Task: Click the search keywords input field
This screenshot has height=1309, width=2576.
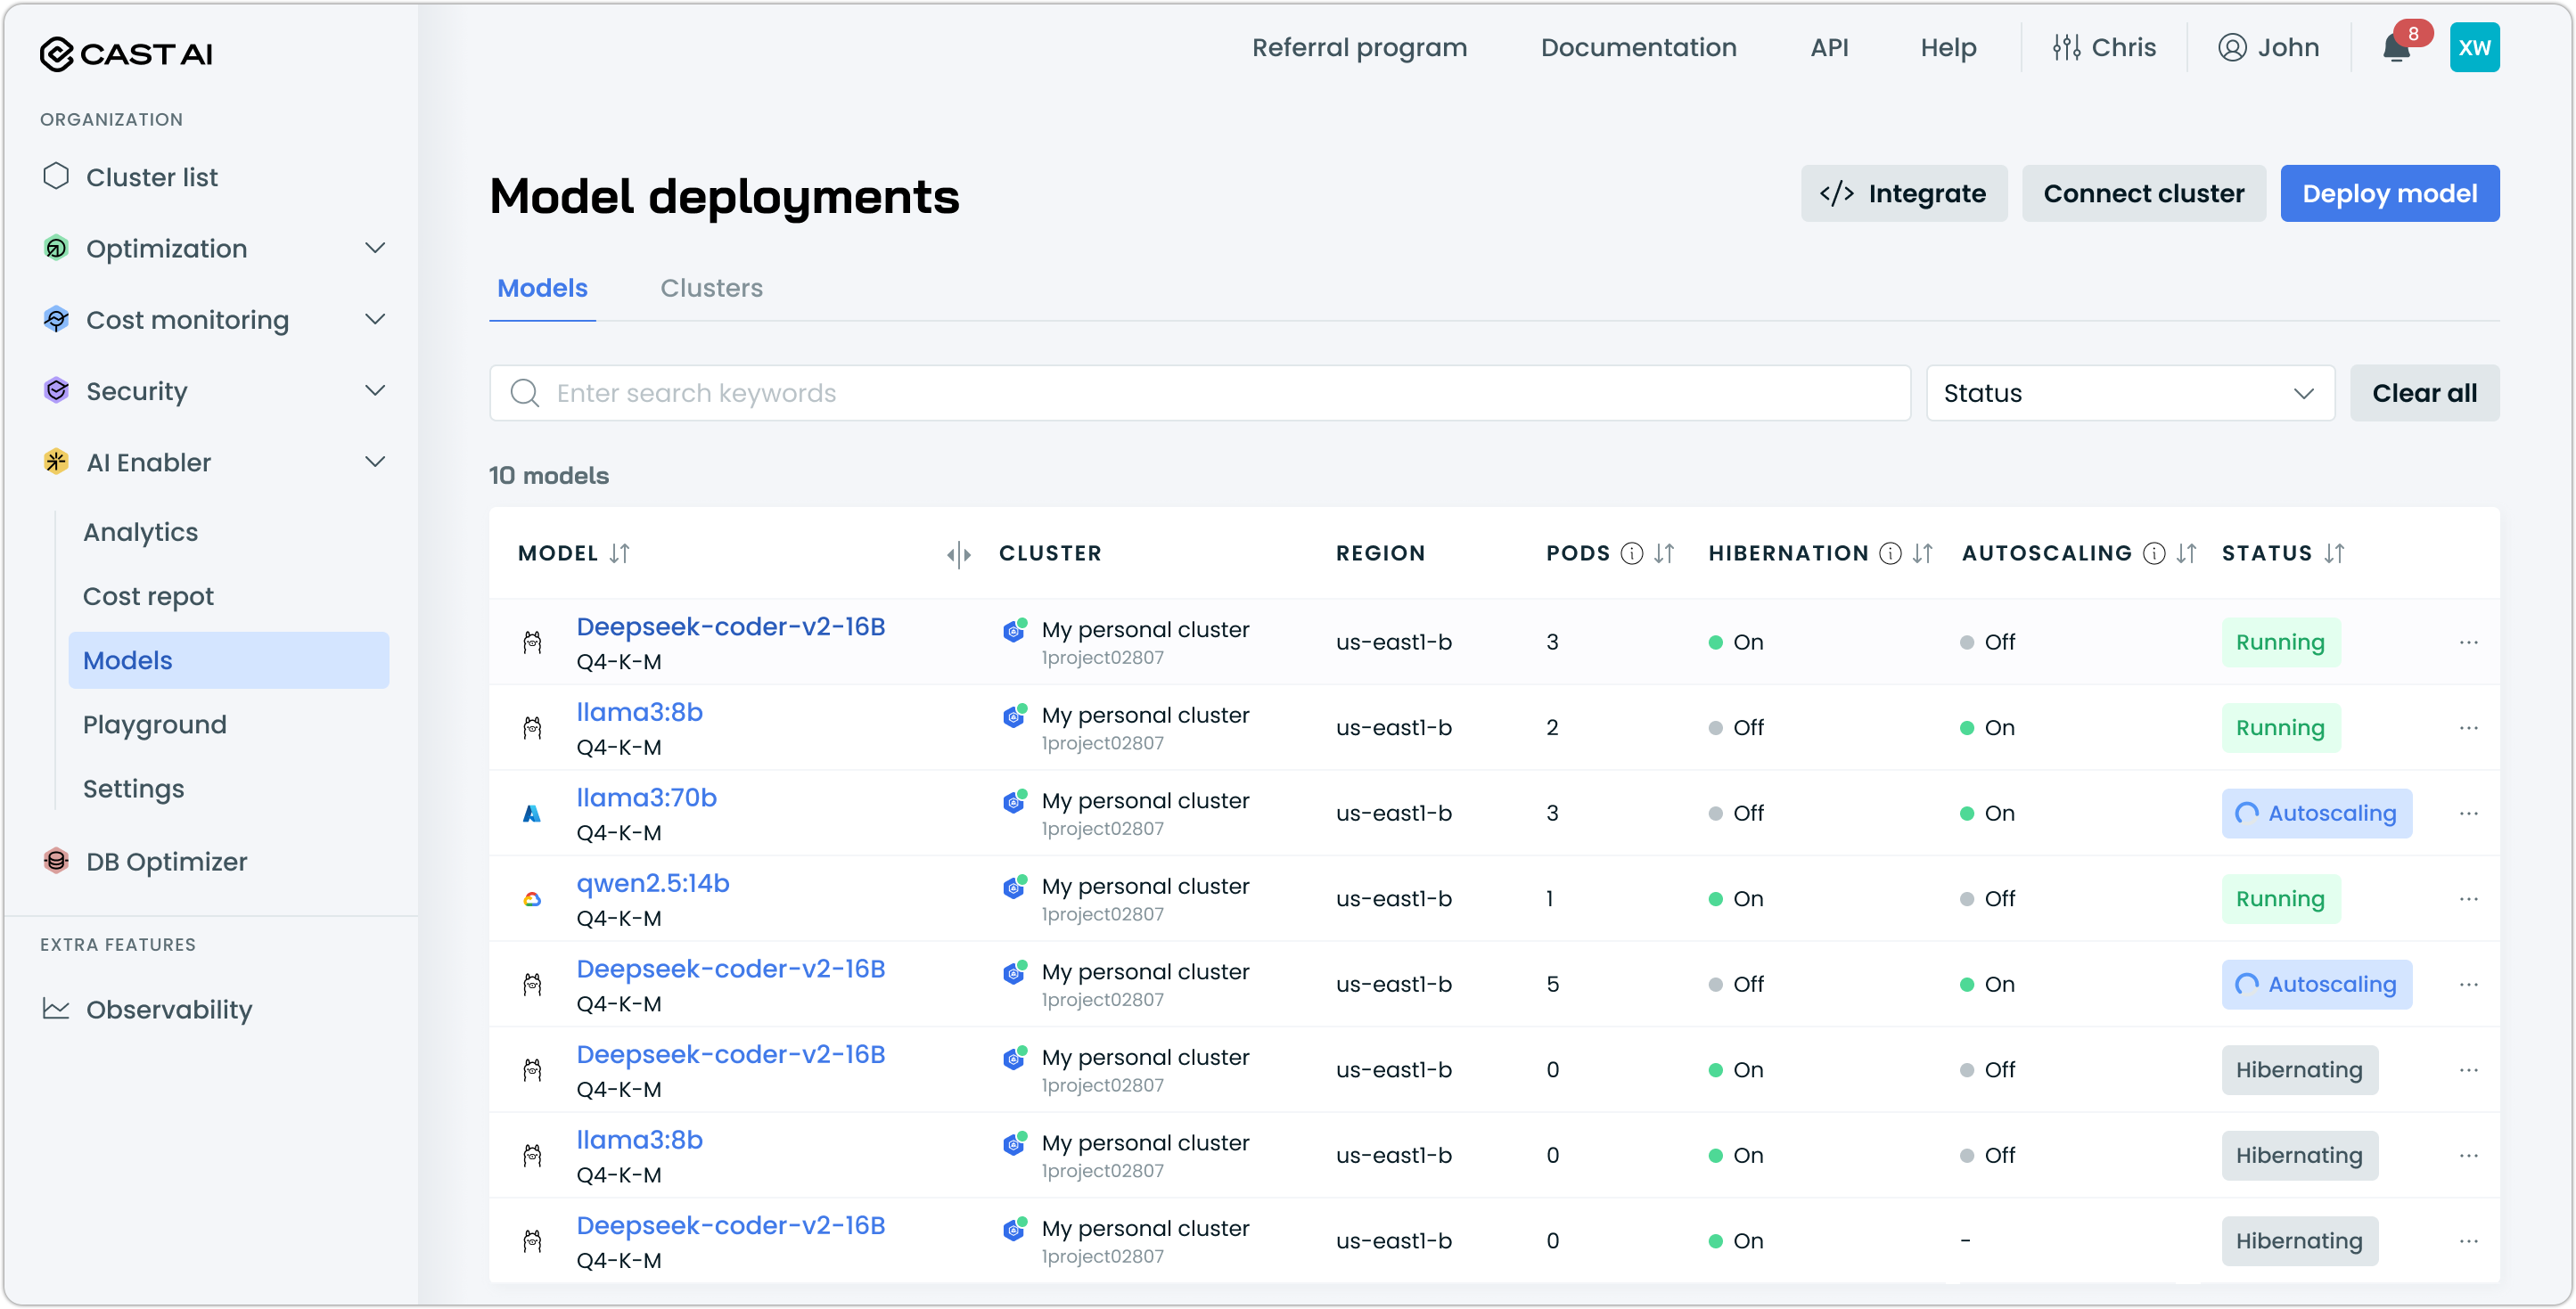Action: pos(1200,393)
